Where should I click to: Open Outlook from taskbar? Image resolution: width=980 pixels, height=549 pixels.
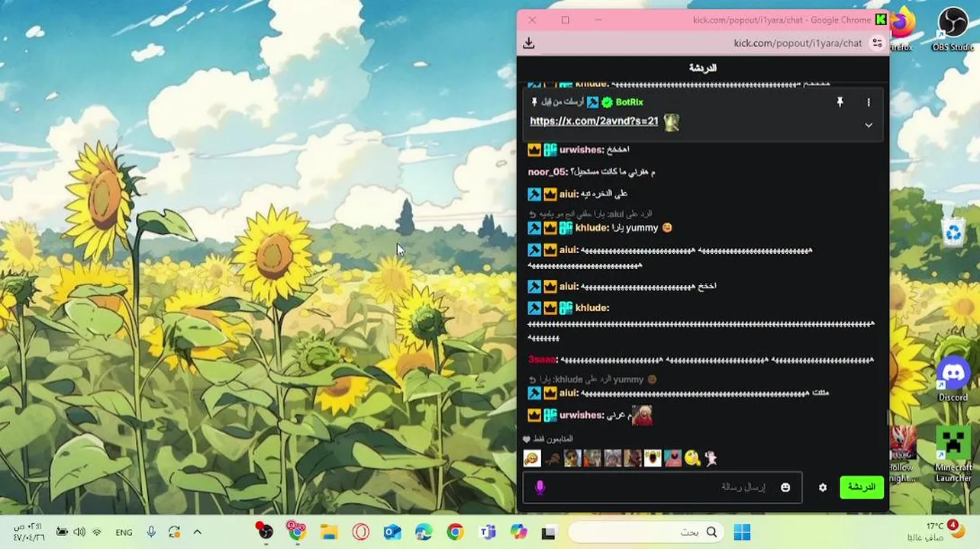[x=392, y=532]
